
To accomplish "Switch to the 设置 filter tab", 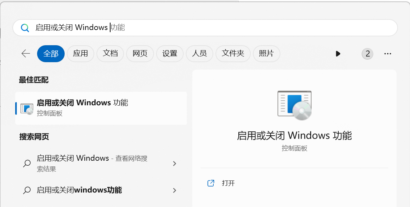I will click(x=170, y=53).
